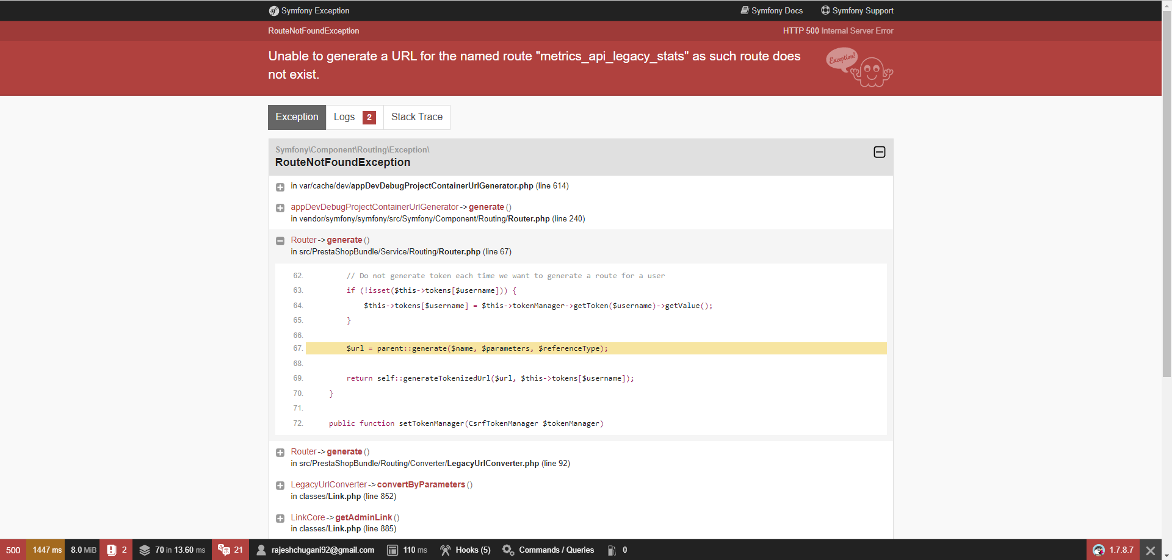Open the cache layers icon in the debug toolbar

click(145, 550)
